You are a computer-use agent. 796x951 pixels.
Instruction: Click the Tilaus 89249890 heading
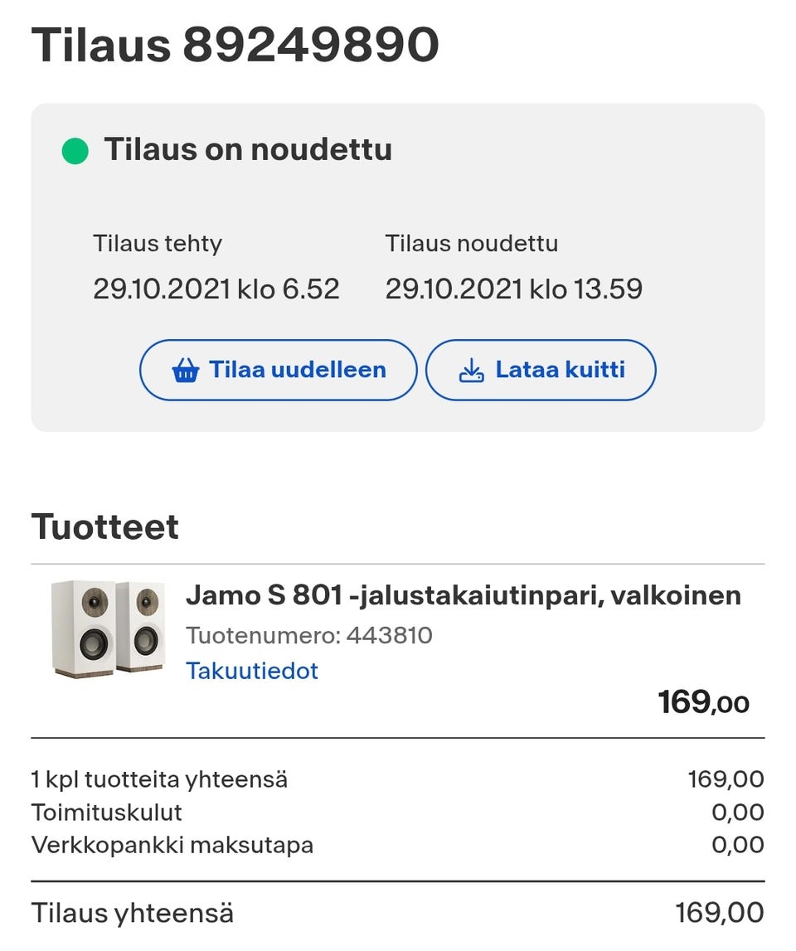[x=235, y=45]
